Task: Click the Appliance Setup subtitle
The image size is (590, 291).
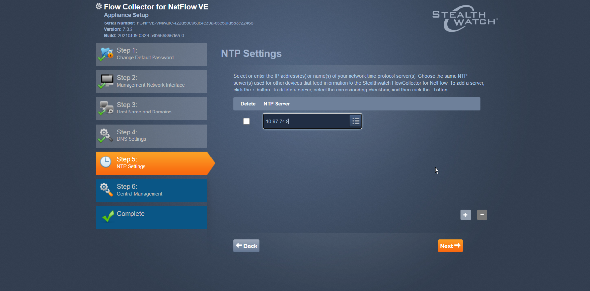Action: (126, 15)
